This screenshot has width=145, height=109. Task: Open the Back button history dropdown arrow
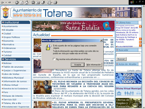[6, 2]
